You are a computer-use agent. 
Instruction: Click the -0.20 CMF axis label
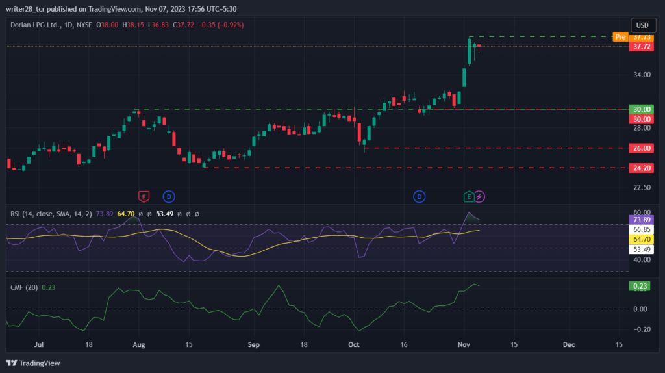642,329
